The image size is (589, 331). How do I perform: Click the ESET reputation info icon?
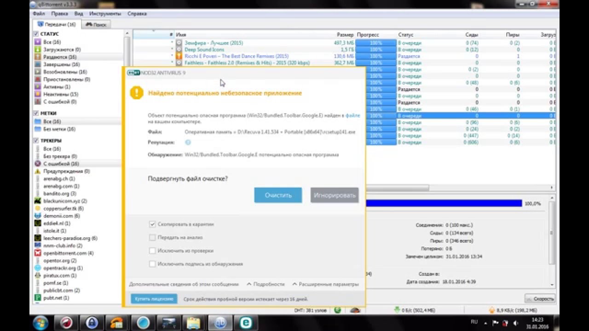click(188, 143)
